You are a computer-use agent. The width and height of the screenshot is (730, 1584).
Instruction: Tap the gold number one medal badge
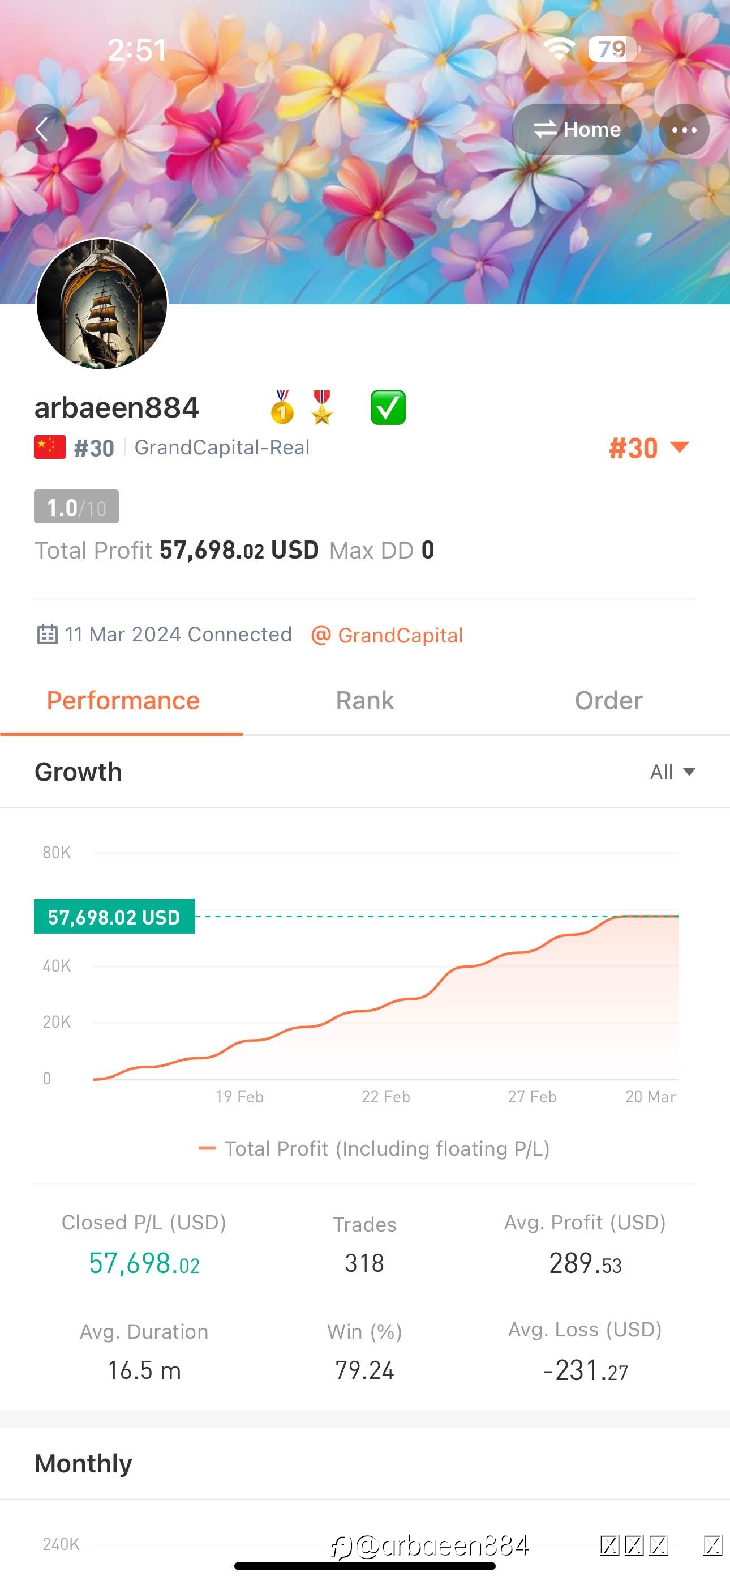click(x=282, y=408)
